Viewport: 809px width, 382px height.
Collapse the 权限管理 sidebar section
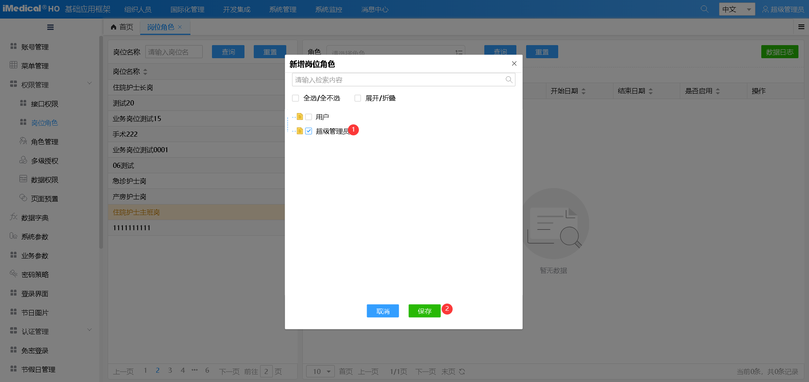(x=89, y=83)
